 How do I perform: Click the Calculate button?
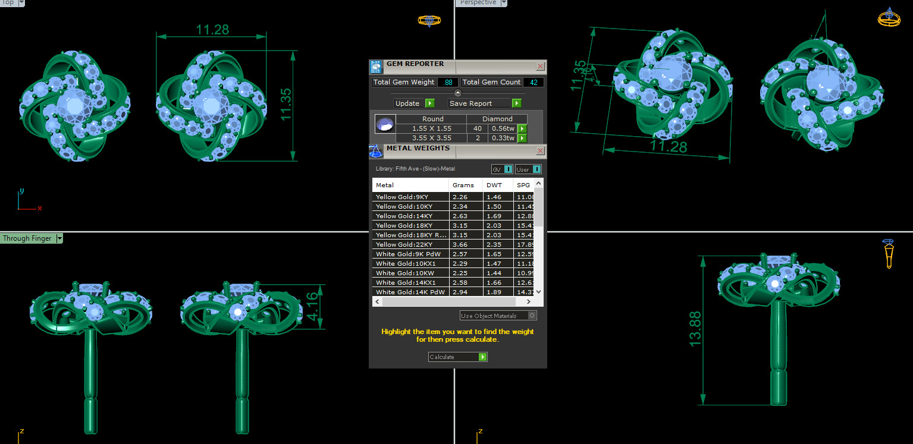(x=458, y=357)
